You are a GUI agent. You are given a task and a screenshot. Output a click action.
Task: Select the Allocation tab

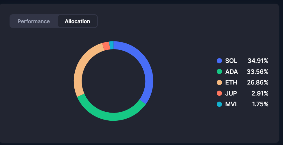pyautogui.click(x=77, y=21)
